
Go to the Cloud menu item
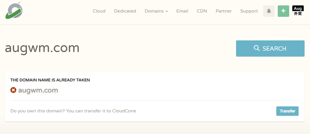99,11
